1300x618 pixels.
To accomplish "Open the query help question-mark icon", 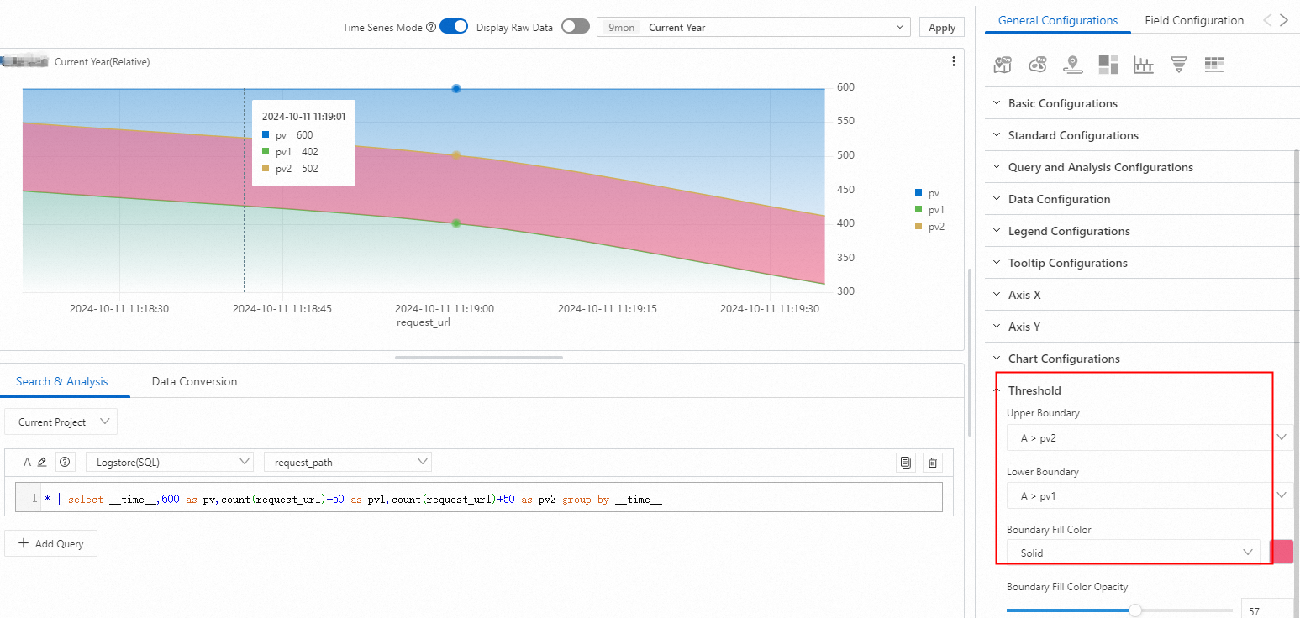I will click(64, 462).
